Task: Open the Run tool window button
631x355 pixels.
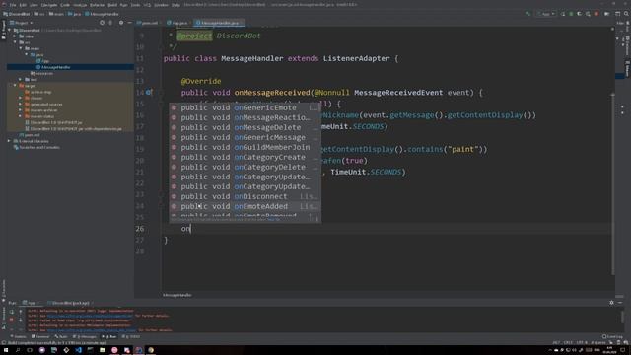Action: (109, 336)
